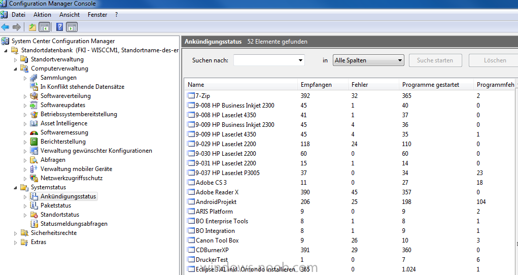Select the 9-031 HP LaserJet 2200 row
This screenshot has height=275, width=518.
point(351,163)
